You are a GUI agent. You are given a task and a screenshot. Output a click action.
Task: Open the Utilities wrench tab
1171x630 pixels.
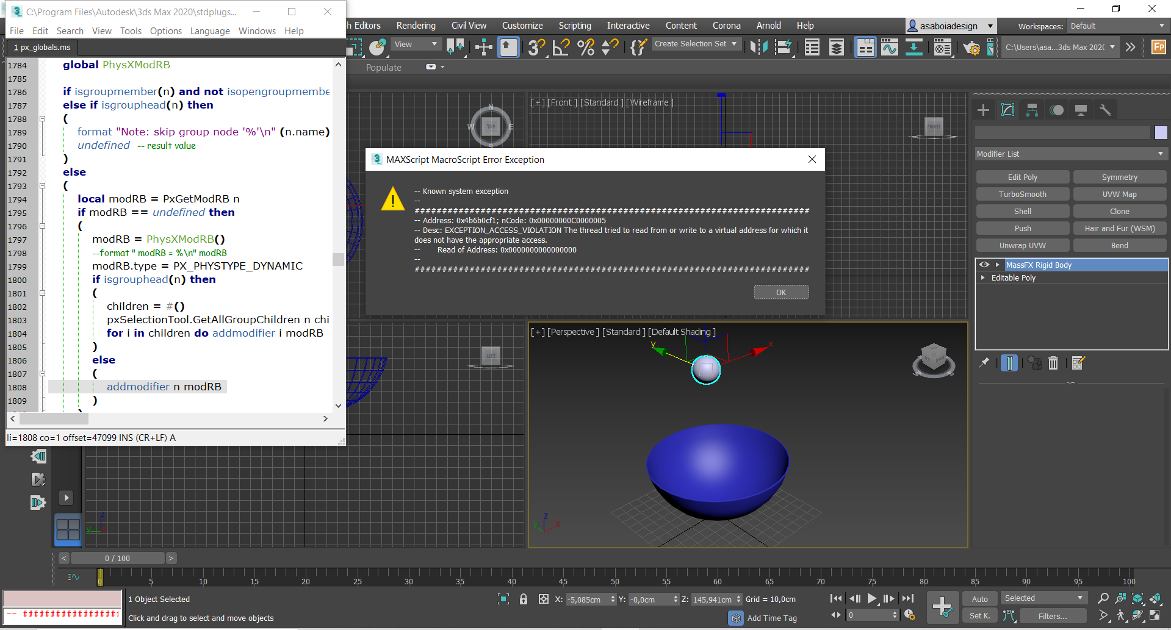pos(1105,110)
